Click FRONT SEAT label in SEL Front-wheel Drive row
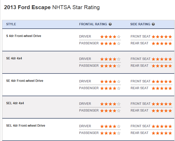 click(x=141, y=126)
